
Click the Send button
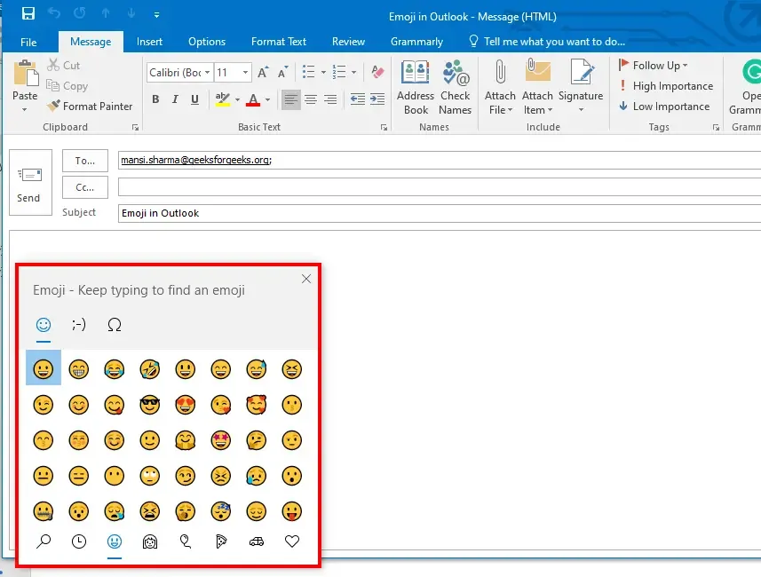(29, 183)
